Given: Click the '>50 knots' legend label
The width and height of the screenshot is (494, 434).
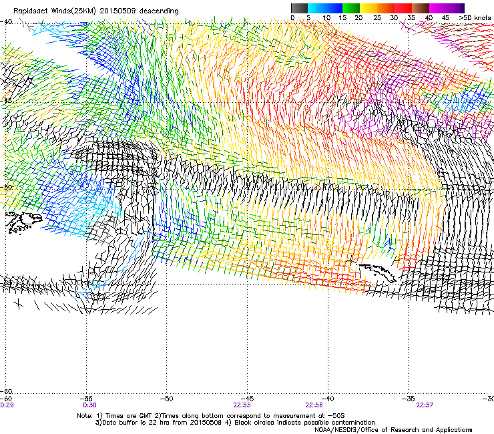Looking at the screenshot, I should click(x=475, y=18).
